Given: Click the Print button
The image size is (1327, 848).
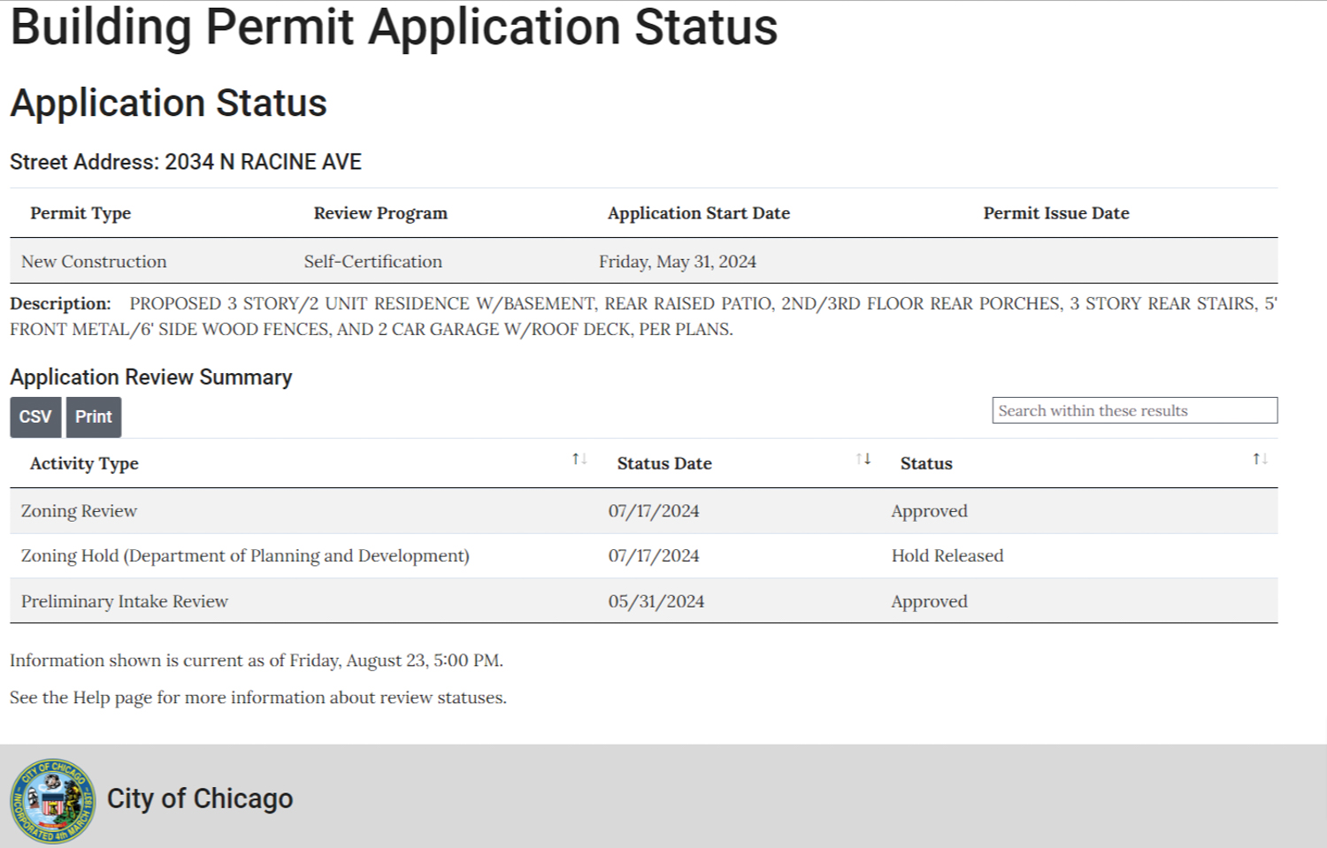Looking at the screenshot, I should pyautogui.click(x=94, y=416).
